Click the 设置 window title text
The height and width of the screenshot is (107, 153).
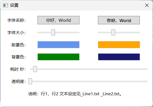[x=14, y=5]
